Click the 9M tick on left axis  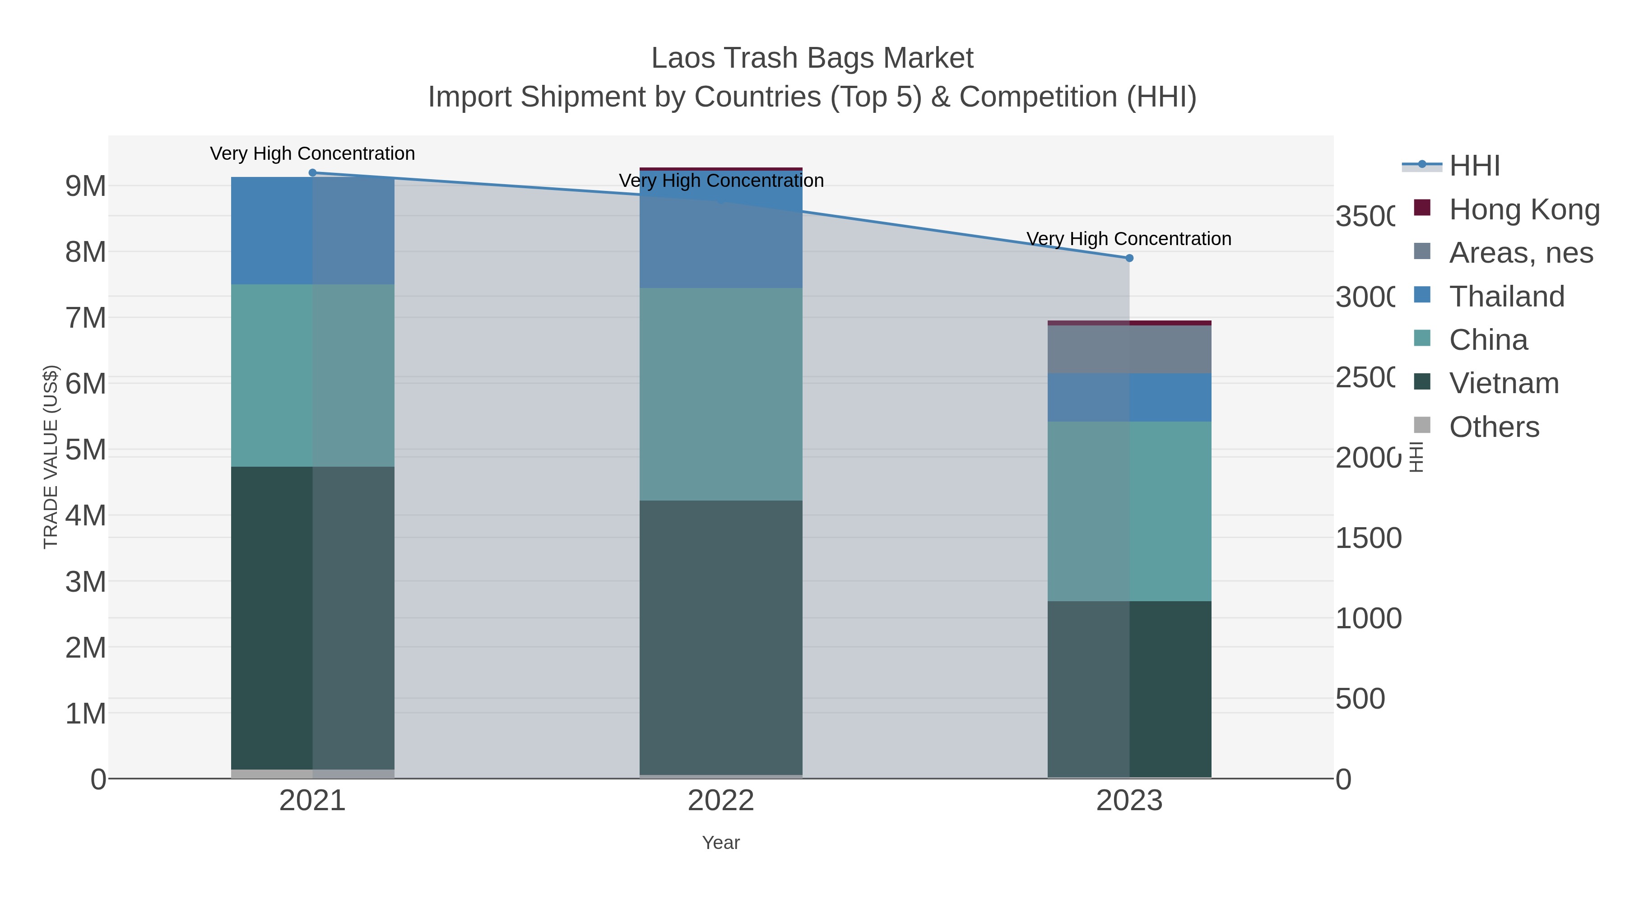(x=86, y=186)
